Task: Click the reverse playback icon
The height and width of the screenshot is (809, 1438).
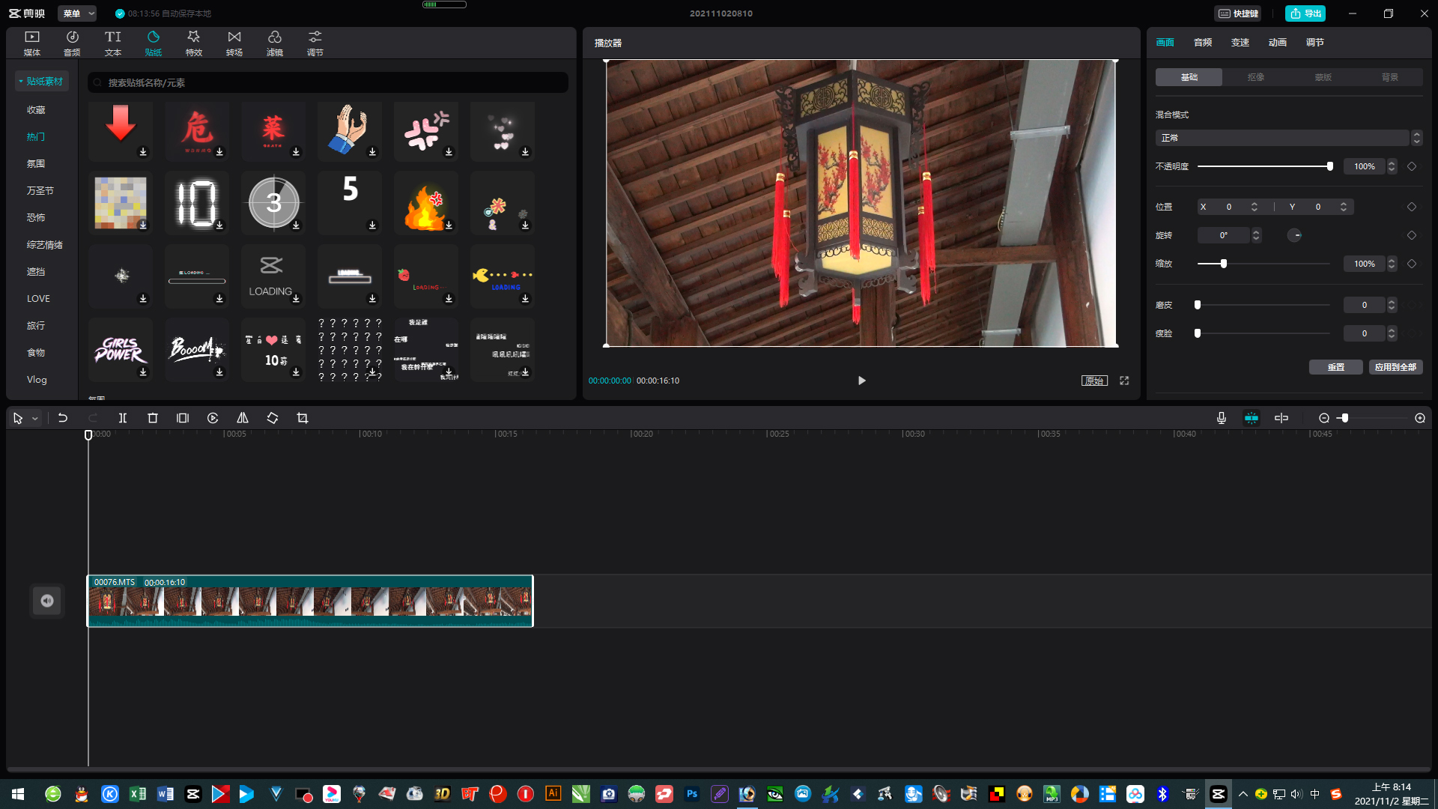Action: pyautogui.click(x=213, y=418)
